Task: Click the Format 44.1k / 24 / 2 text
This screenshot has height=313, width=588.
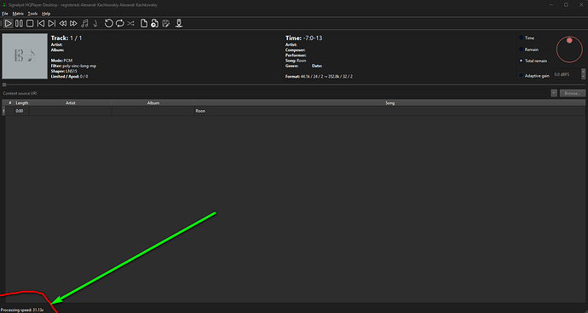Action: click(x=319, y=77)
